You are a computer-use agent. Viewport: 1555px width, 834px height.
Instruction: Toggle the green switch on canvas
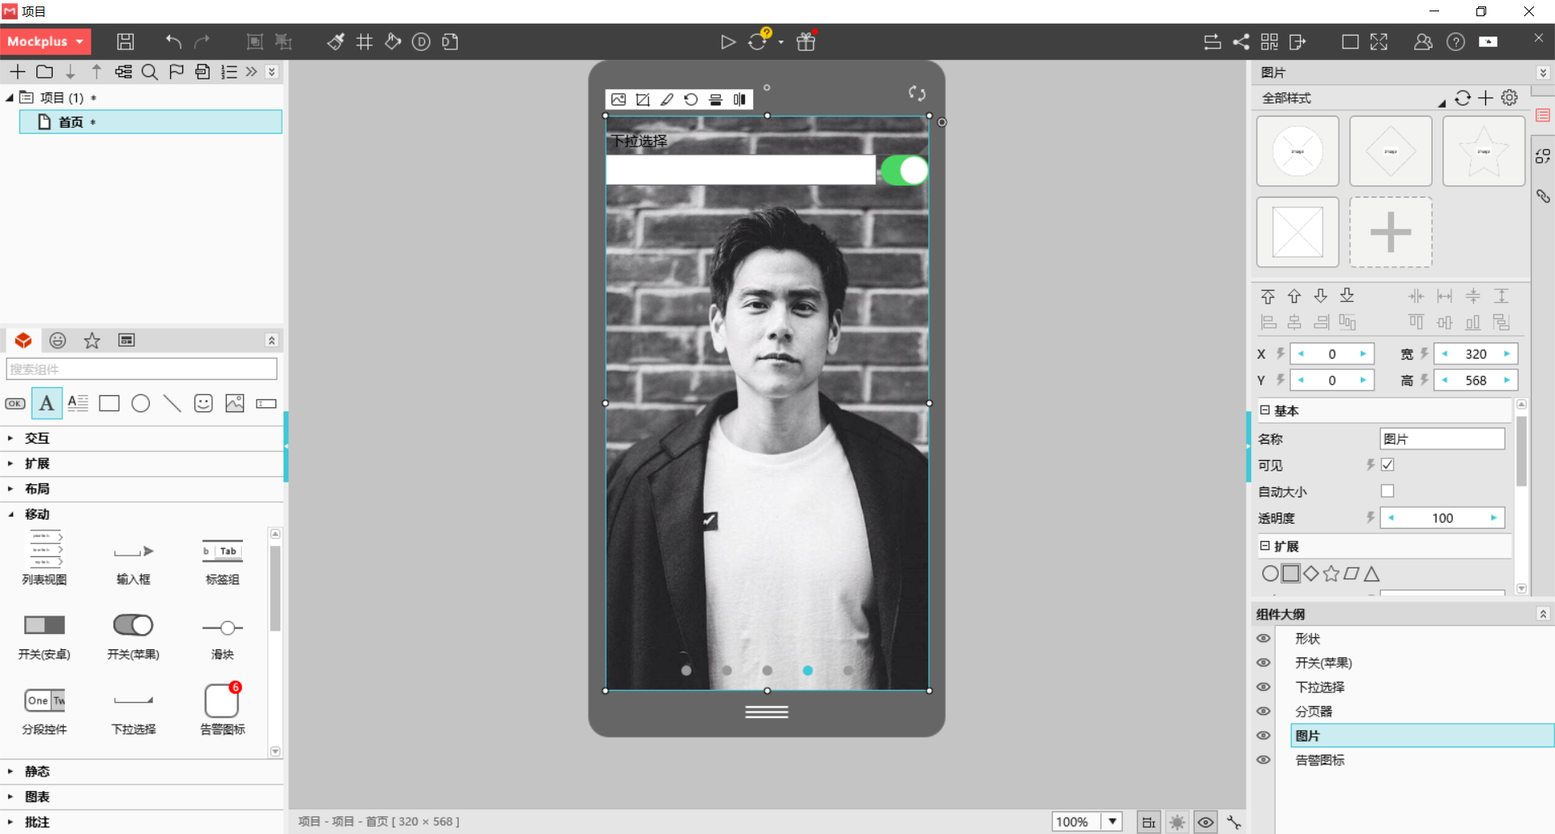pyautogui.click(x=904, y=171)
